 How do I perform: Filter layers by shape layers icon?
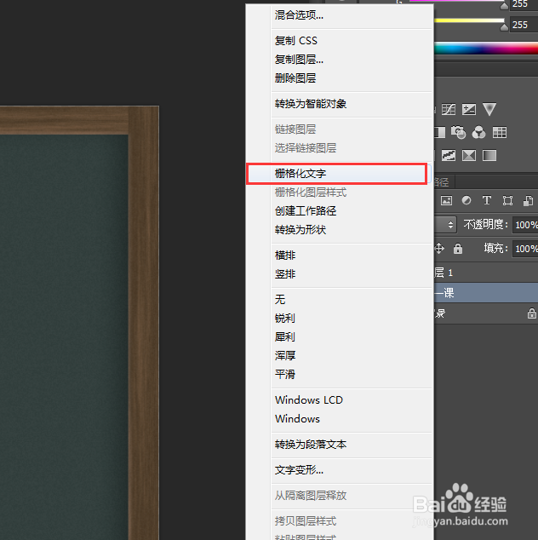(x=507, y=200)
